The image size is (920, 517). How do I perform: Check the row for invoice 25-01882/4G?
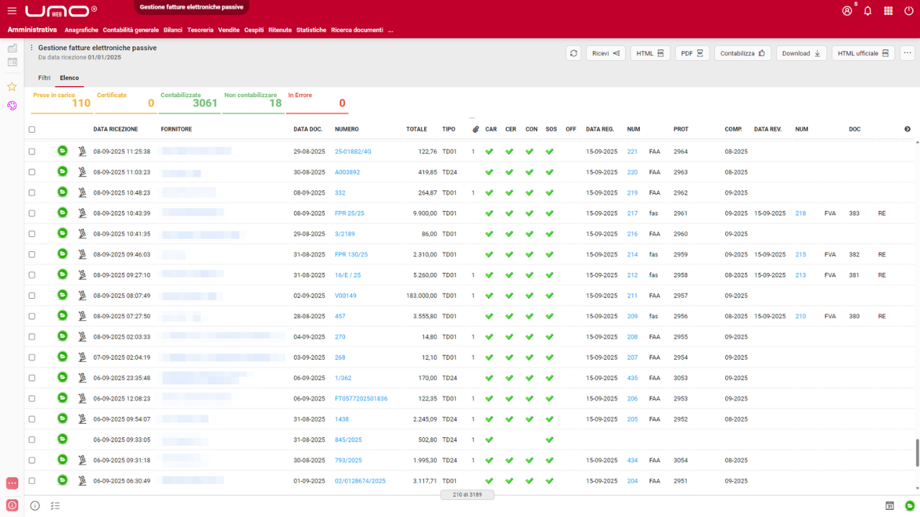pos(32,152)
